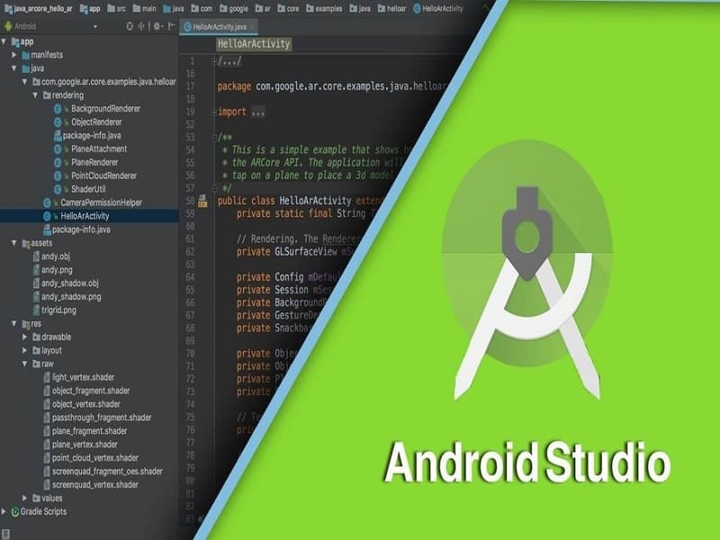Collapse the res folder
Image resolution: width=720 pixels, height=540 pixels.
14,324
